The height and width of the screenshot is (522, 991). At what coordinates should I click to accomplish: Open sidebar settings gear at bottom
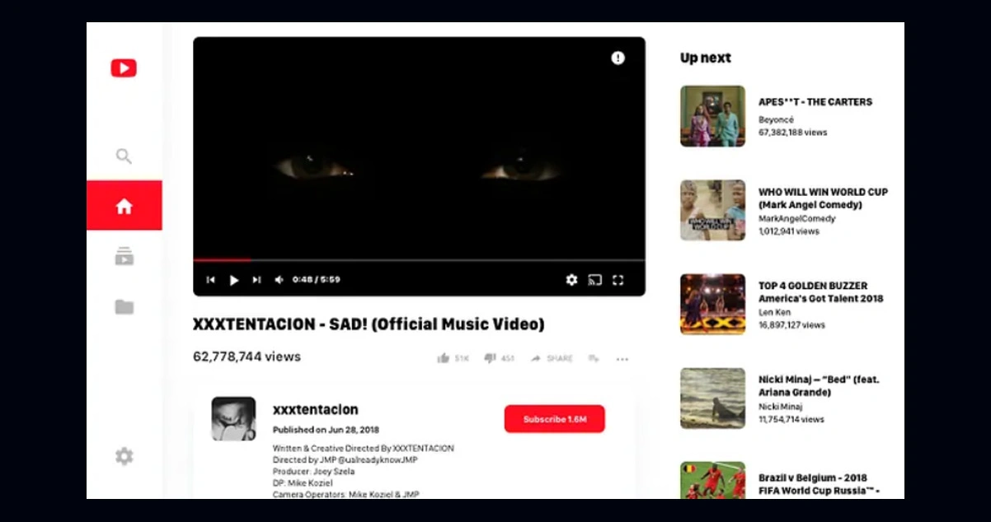point(124,456)
